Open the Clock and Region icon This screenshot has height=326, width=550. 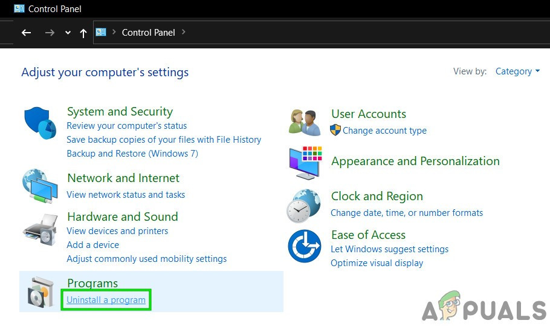[304, 206]
